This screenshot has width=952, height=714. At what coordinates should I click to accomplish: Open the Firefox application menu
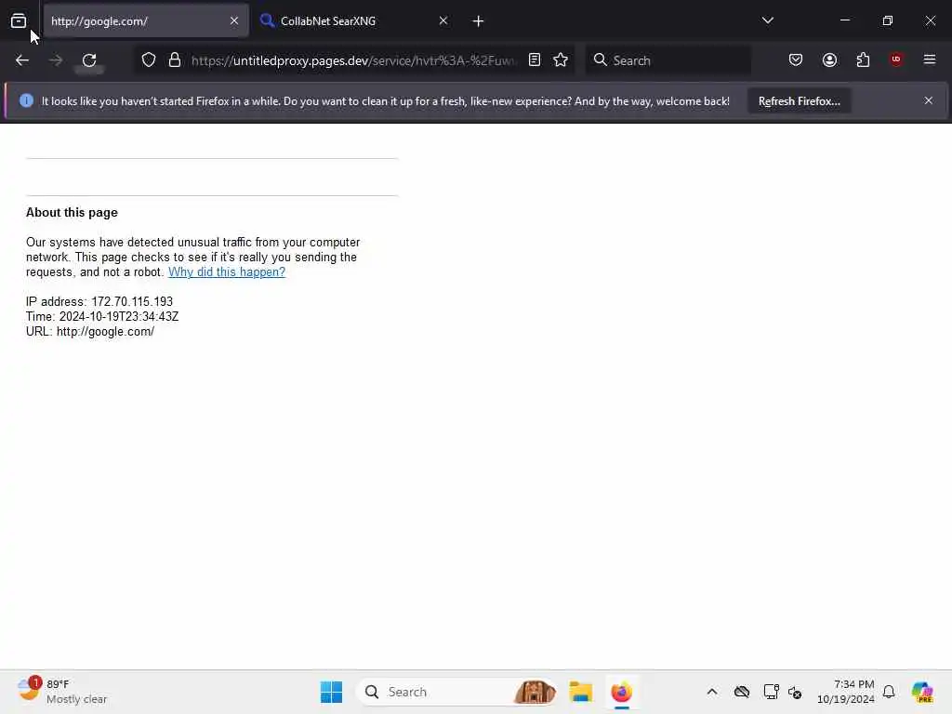point(930,59)
